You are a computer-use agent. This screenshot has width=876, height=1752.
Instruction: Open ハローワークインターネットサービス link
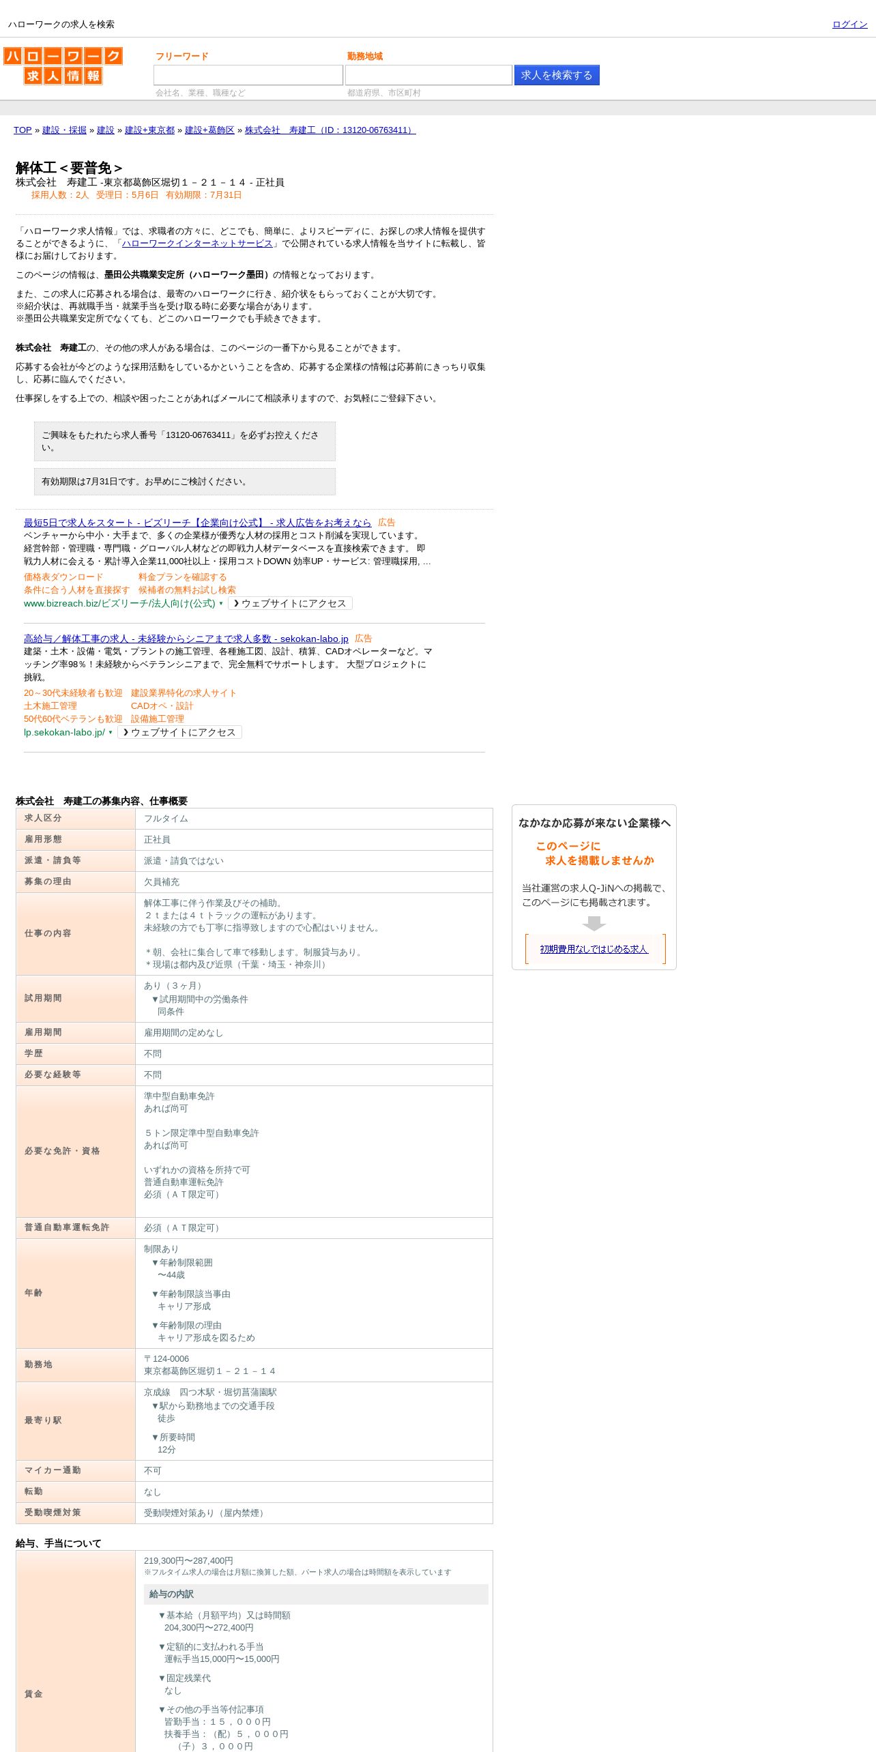197,244
